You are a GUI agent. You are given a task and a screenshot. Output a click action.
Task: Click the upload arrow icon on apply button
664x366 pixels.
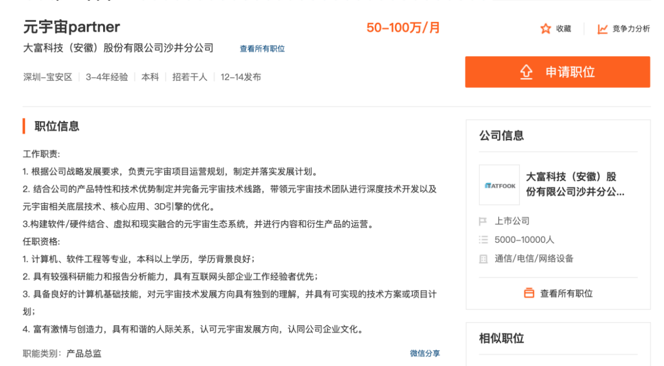coord(526,72)
